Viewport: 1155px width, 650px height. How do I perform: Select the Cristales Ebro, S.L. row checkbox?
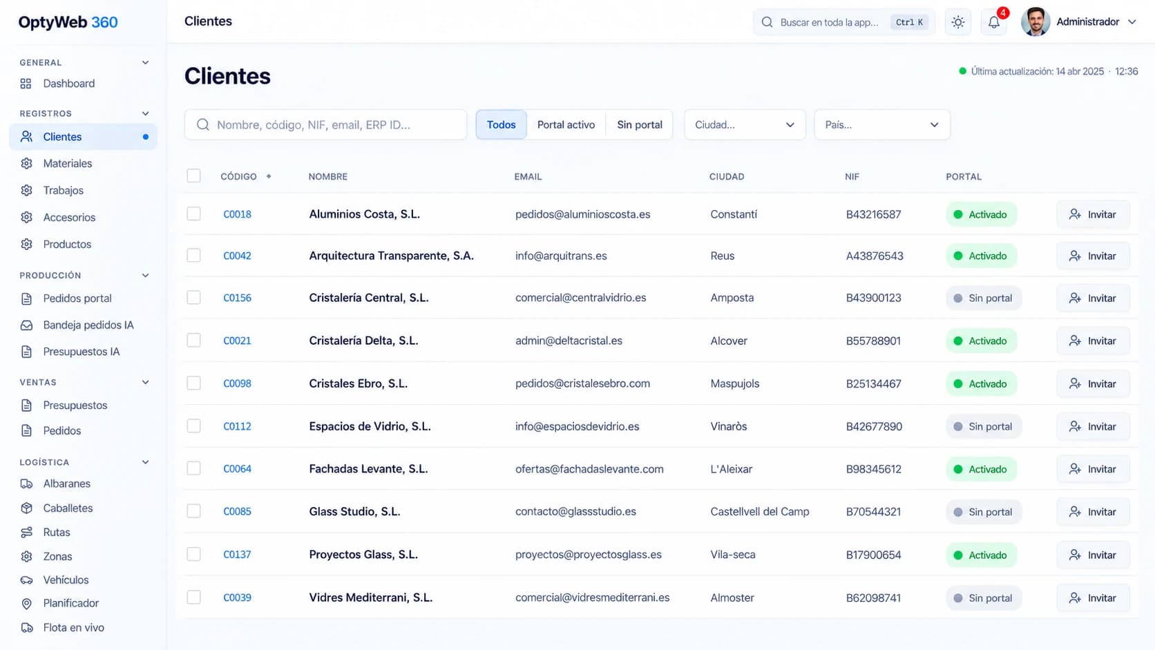click(193, 383)
